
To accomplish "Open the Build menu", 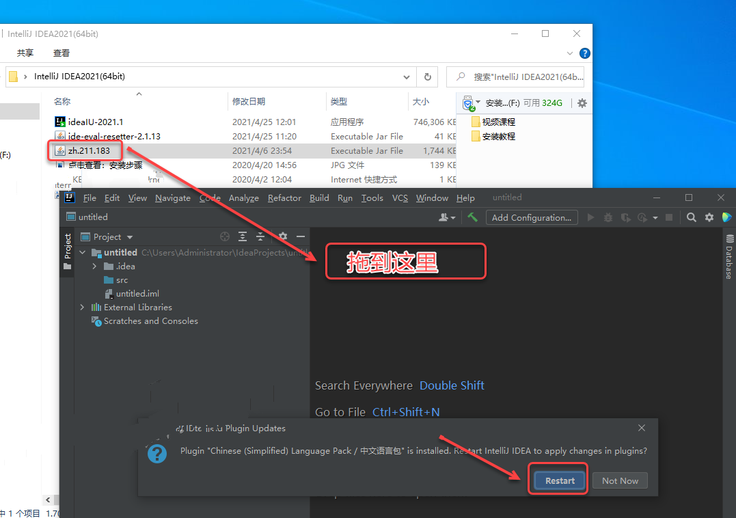I will pos(319,198).
